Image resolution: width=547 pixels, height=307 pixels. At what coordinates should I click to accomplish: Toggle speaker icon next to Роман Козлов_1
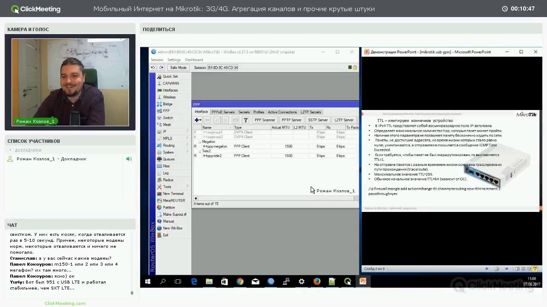tap(129, 159)
